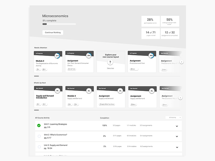This screenshot has width=215, height=161.
Task: Open the Take a tour link
Action: pos(110,68)
